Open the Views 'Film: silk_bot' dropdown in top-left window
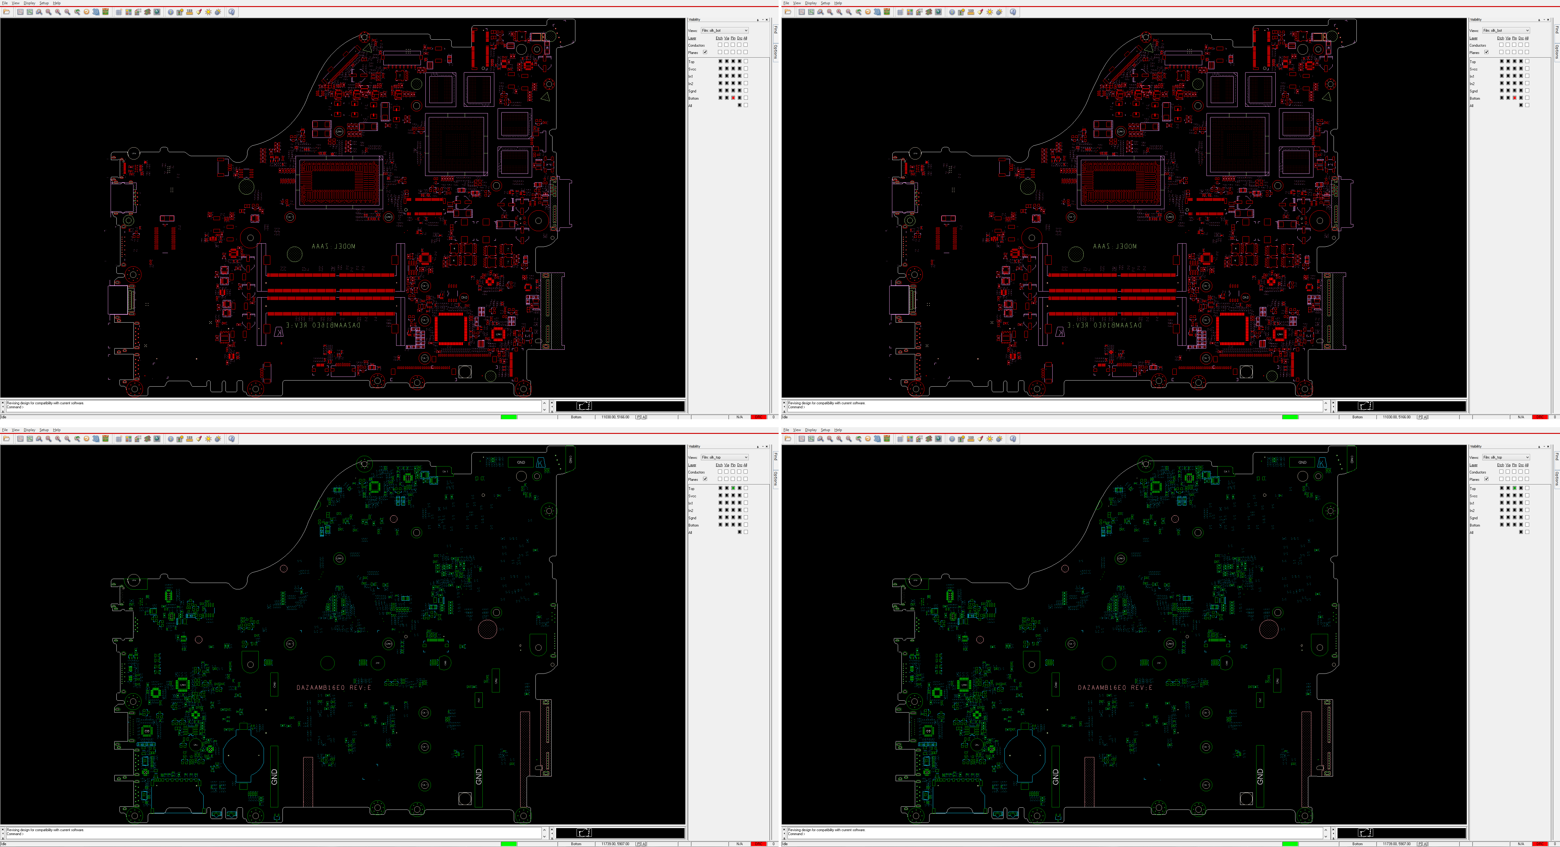 724,30
